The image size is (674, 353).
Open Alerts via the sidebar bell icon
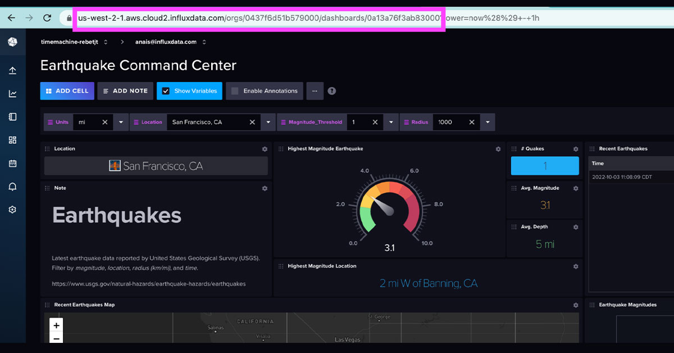pos(12,187)
